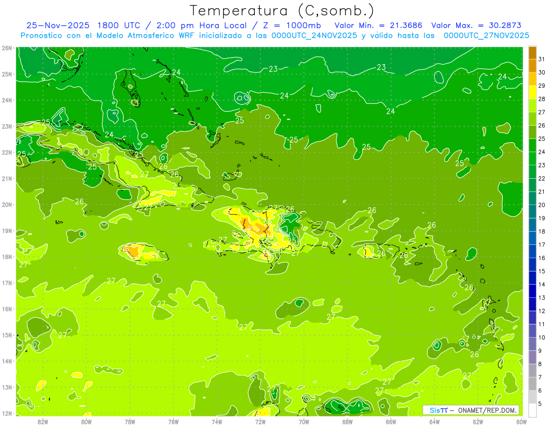The image size is (554, 428).
Task: Click the '0000UTC_27NOV2025' valid-until time
Action: click(486, 36)
